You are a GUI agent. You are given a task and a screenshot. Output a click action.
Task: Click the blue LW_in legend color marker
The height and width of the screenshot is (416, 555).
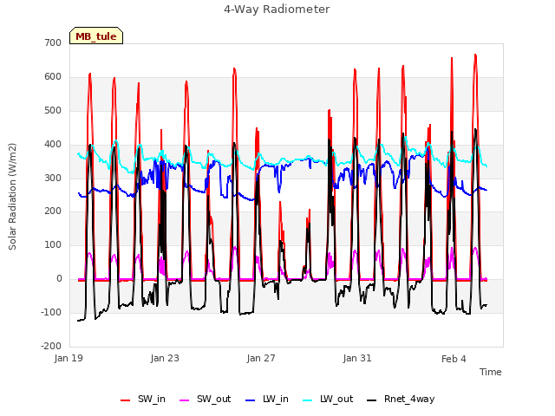pos(251,400)
